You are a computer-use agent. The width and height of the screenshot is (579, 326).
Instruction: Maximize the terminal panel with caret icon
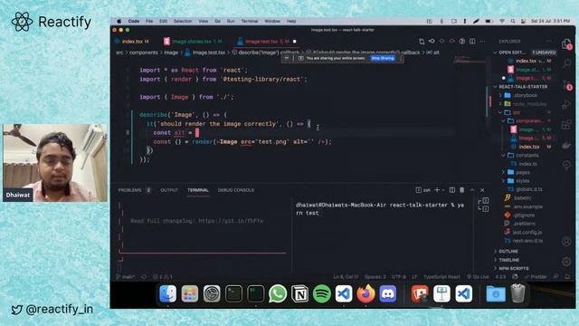point(472,190)
